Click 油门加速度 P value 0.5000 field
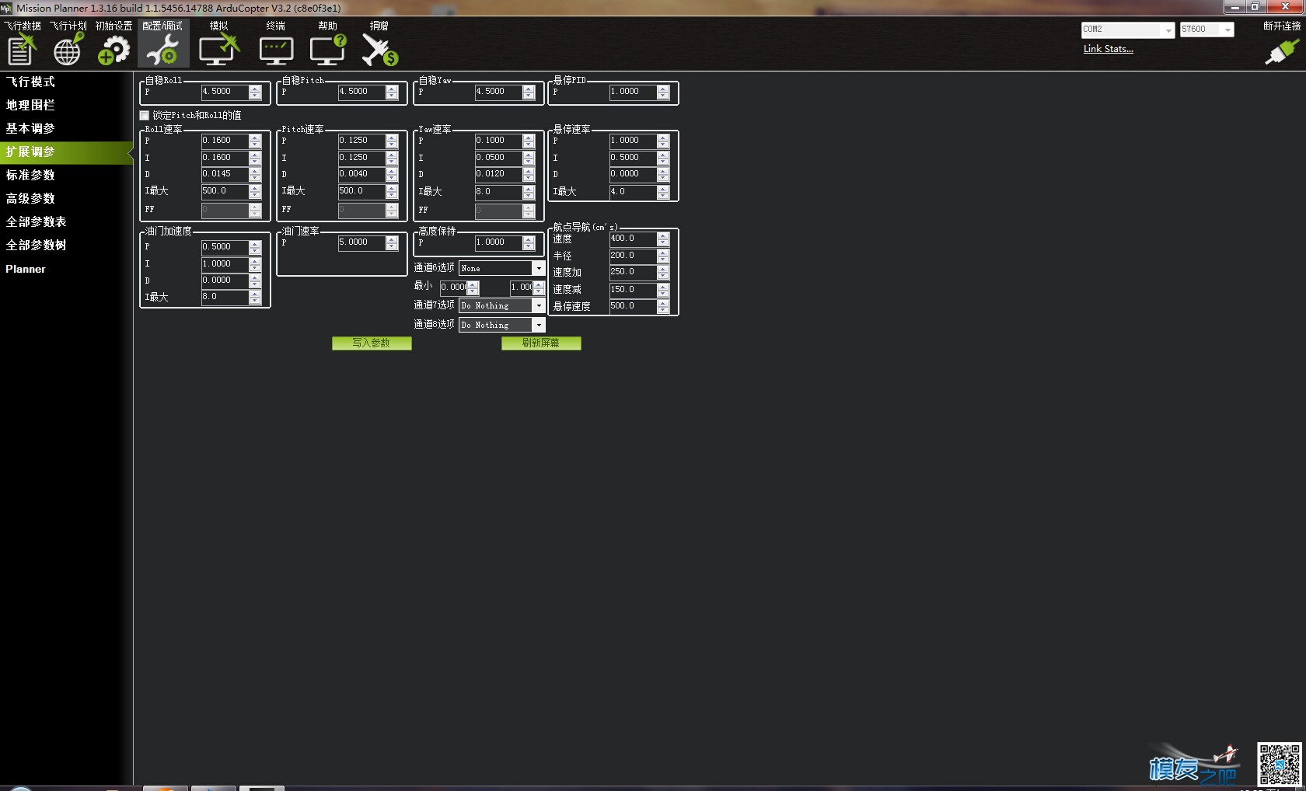The width and height of the screenshot is (1306, 791). point(225,247)
